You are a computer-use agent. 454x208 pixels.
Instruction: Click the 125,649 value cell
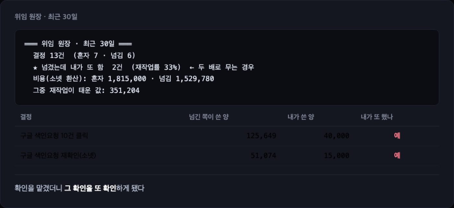tap(261, 136)
